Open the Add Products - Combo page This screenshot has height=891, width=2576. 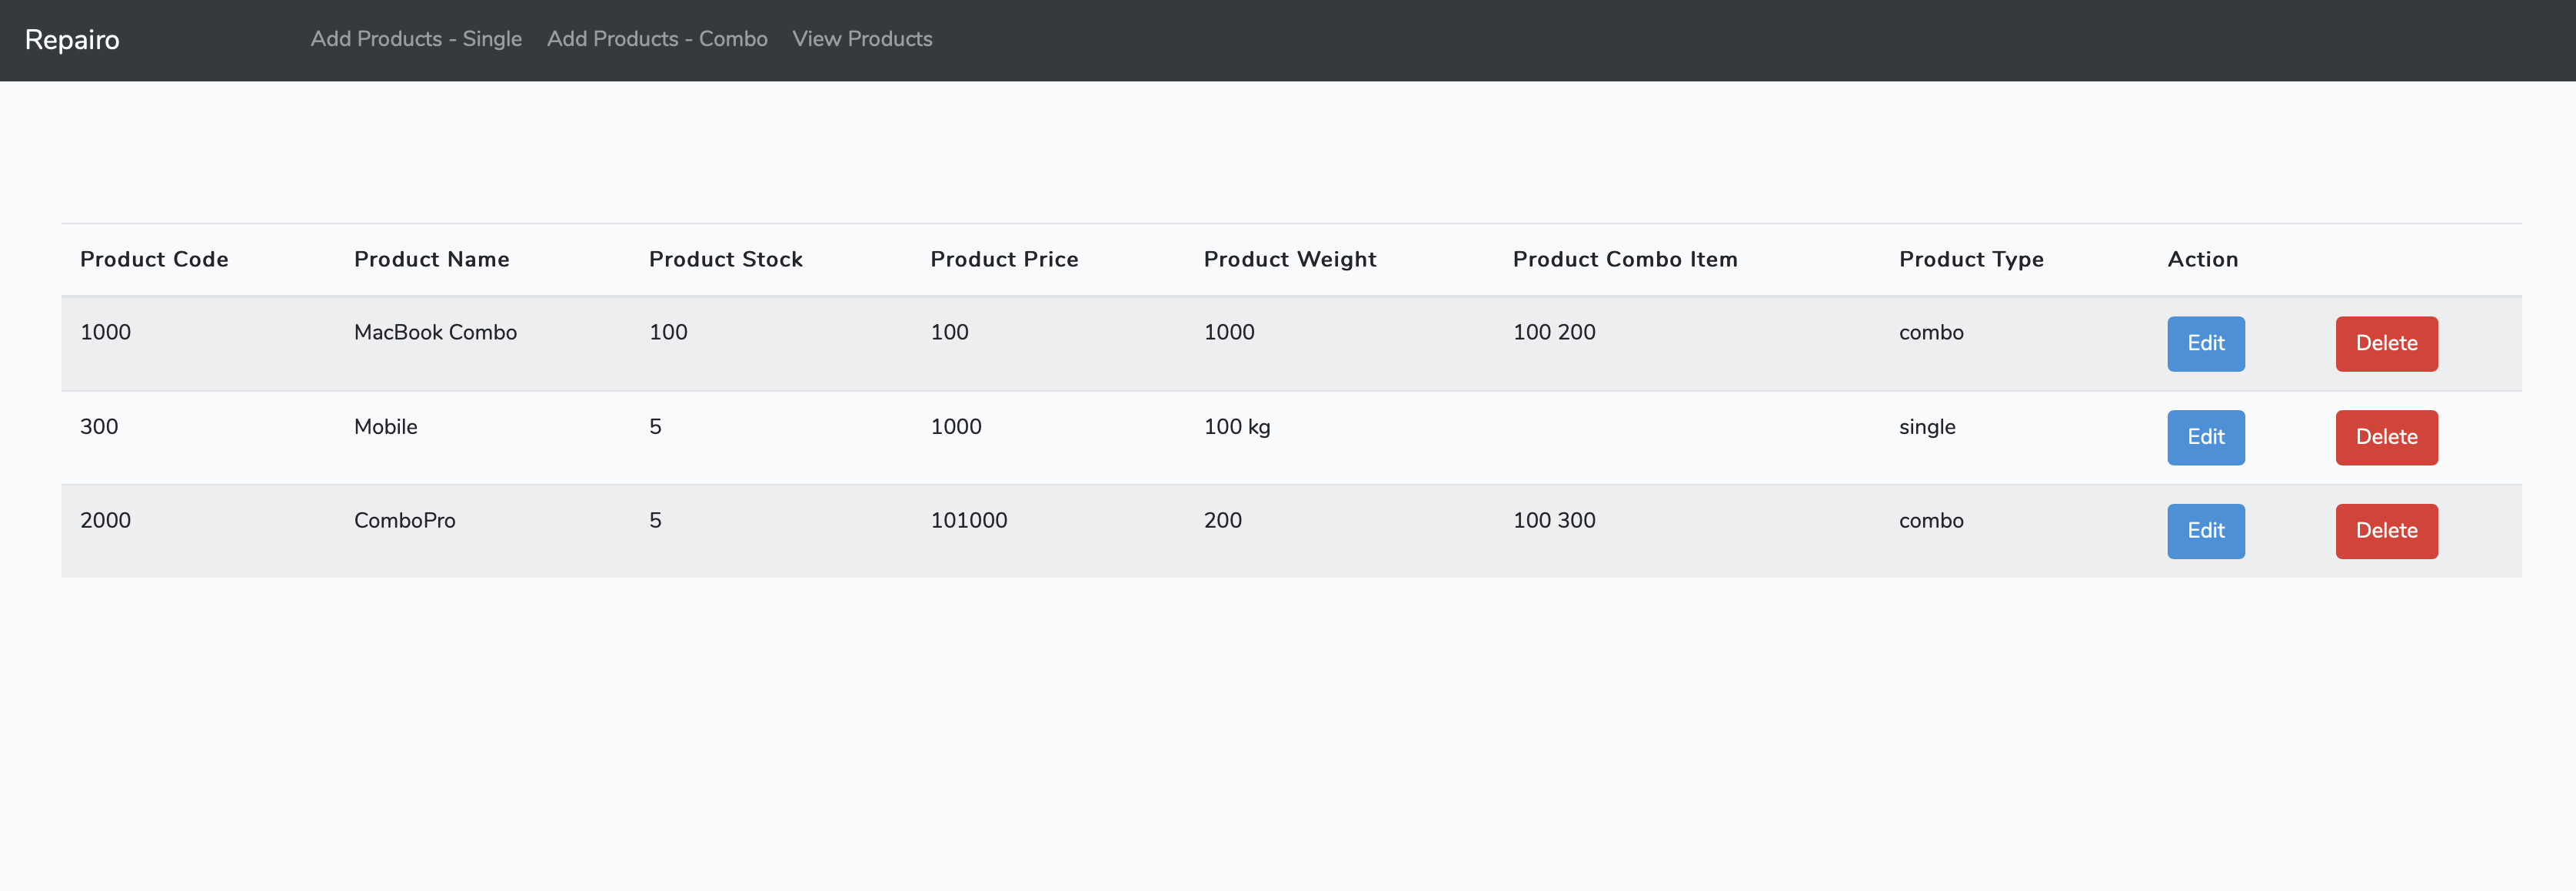point(657,39)
